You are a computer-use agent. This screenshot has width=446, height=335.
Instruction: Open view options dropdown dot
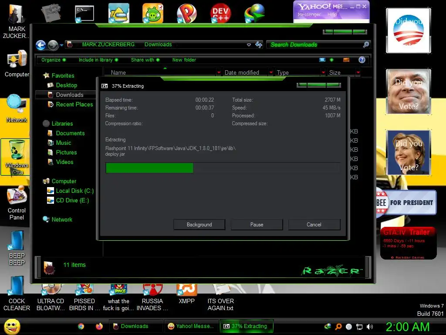(x=331, y=60)
